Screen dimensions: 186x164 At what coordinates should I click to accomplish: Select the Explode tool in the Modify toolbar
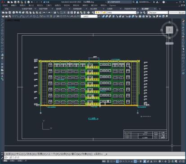pyautogui.click(x=183, y=73)
